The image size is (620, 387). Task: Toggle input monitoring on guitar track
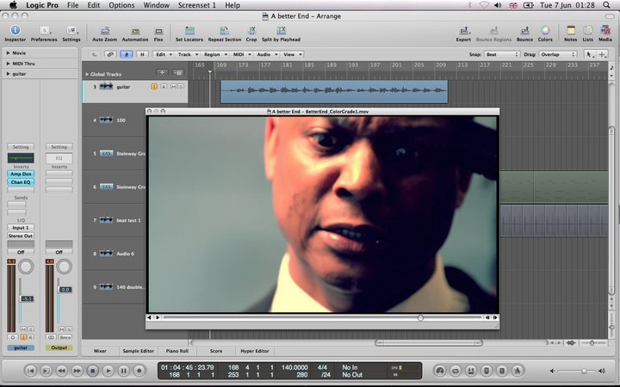154,87
